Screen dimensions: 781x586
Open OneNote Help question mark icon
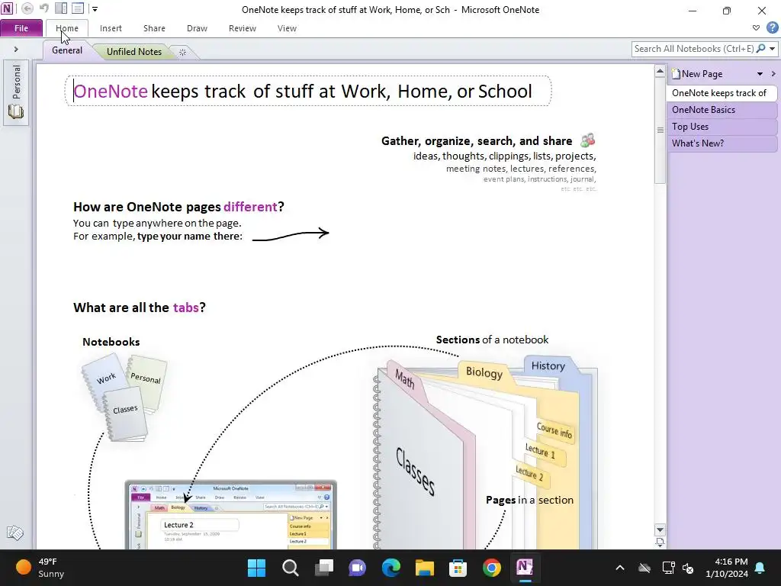(x=772, y=28)
